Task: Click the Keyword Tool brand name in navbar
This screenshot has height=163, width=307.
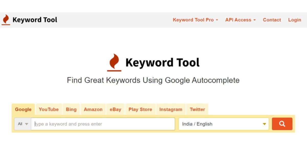Action: (x=35, y=20)
